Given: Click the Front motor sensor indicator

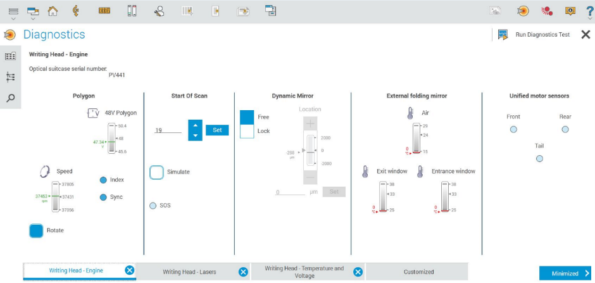Looking at the screenshot, I should tap(513, 130).
